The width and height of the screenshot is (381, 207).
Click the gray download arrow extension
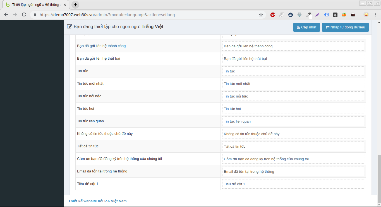point(299,15)
